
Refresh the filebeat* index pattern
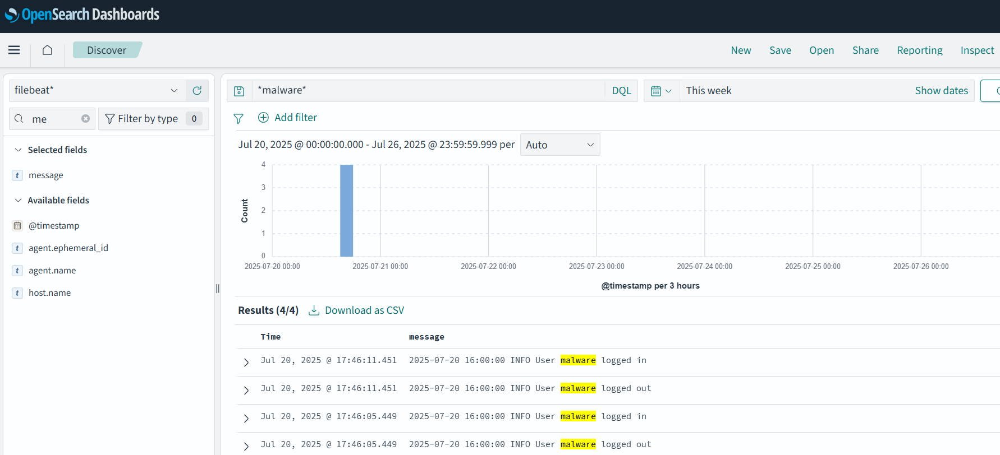pos(197,90)
